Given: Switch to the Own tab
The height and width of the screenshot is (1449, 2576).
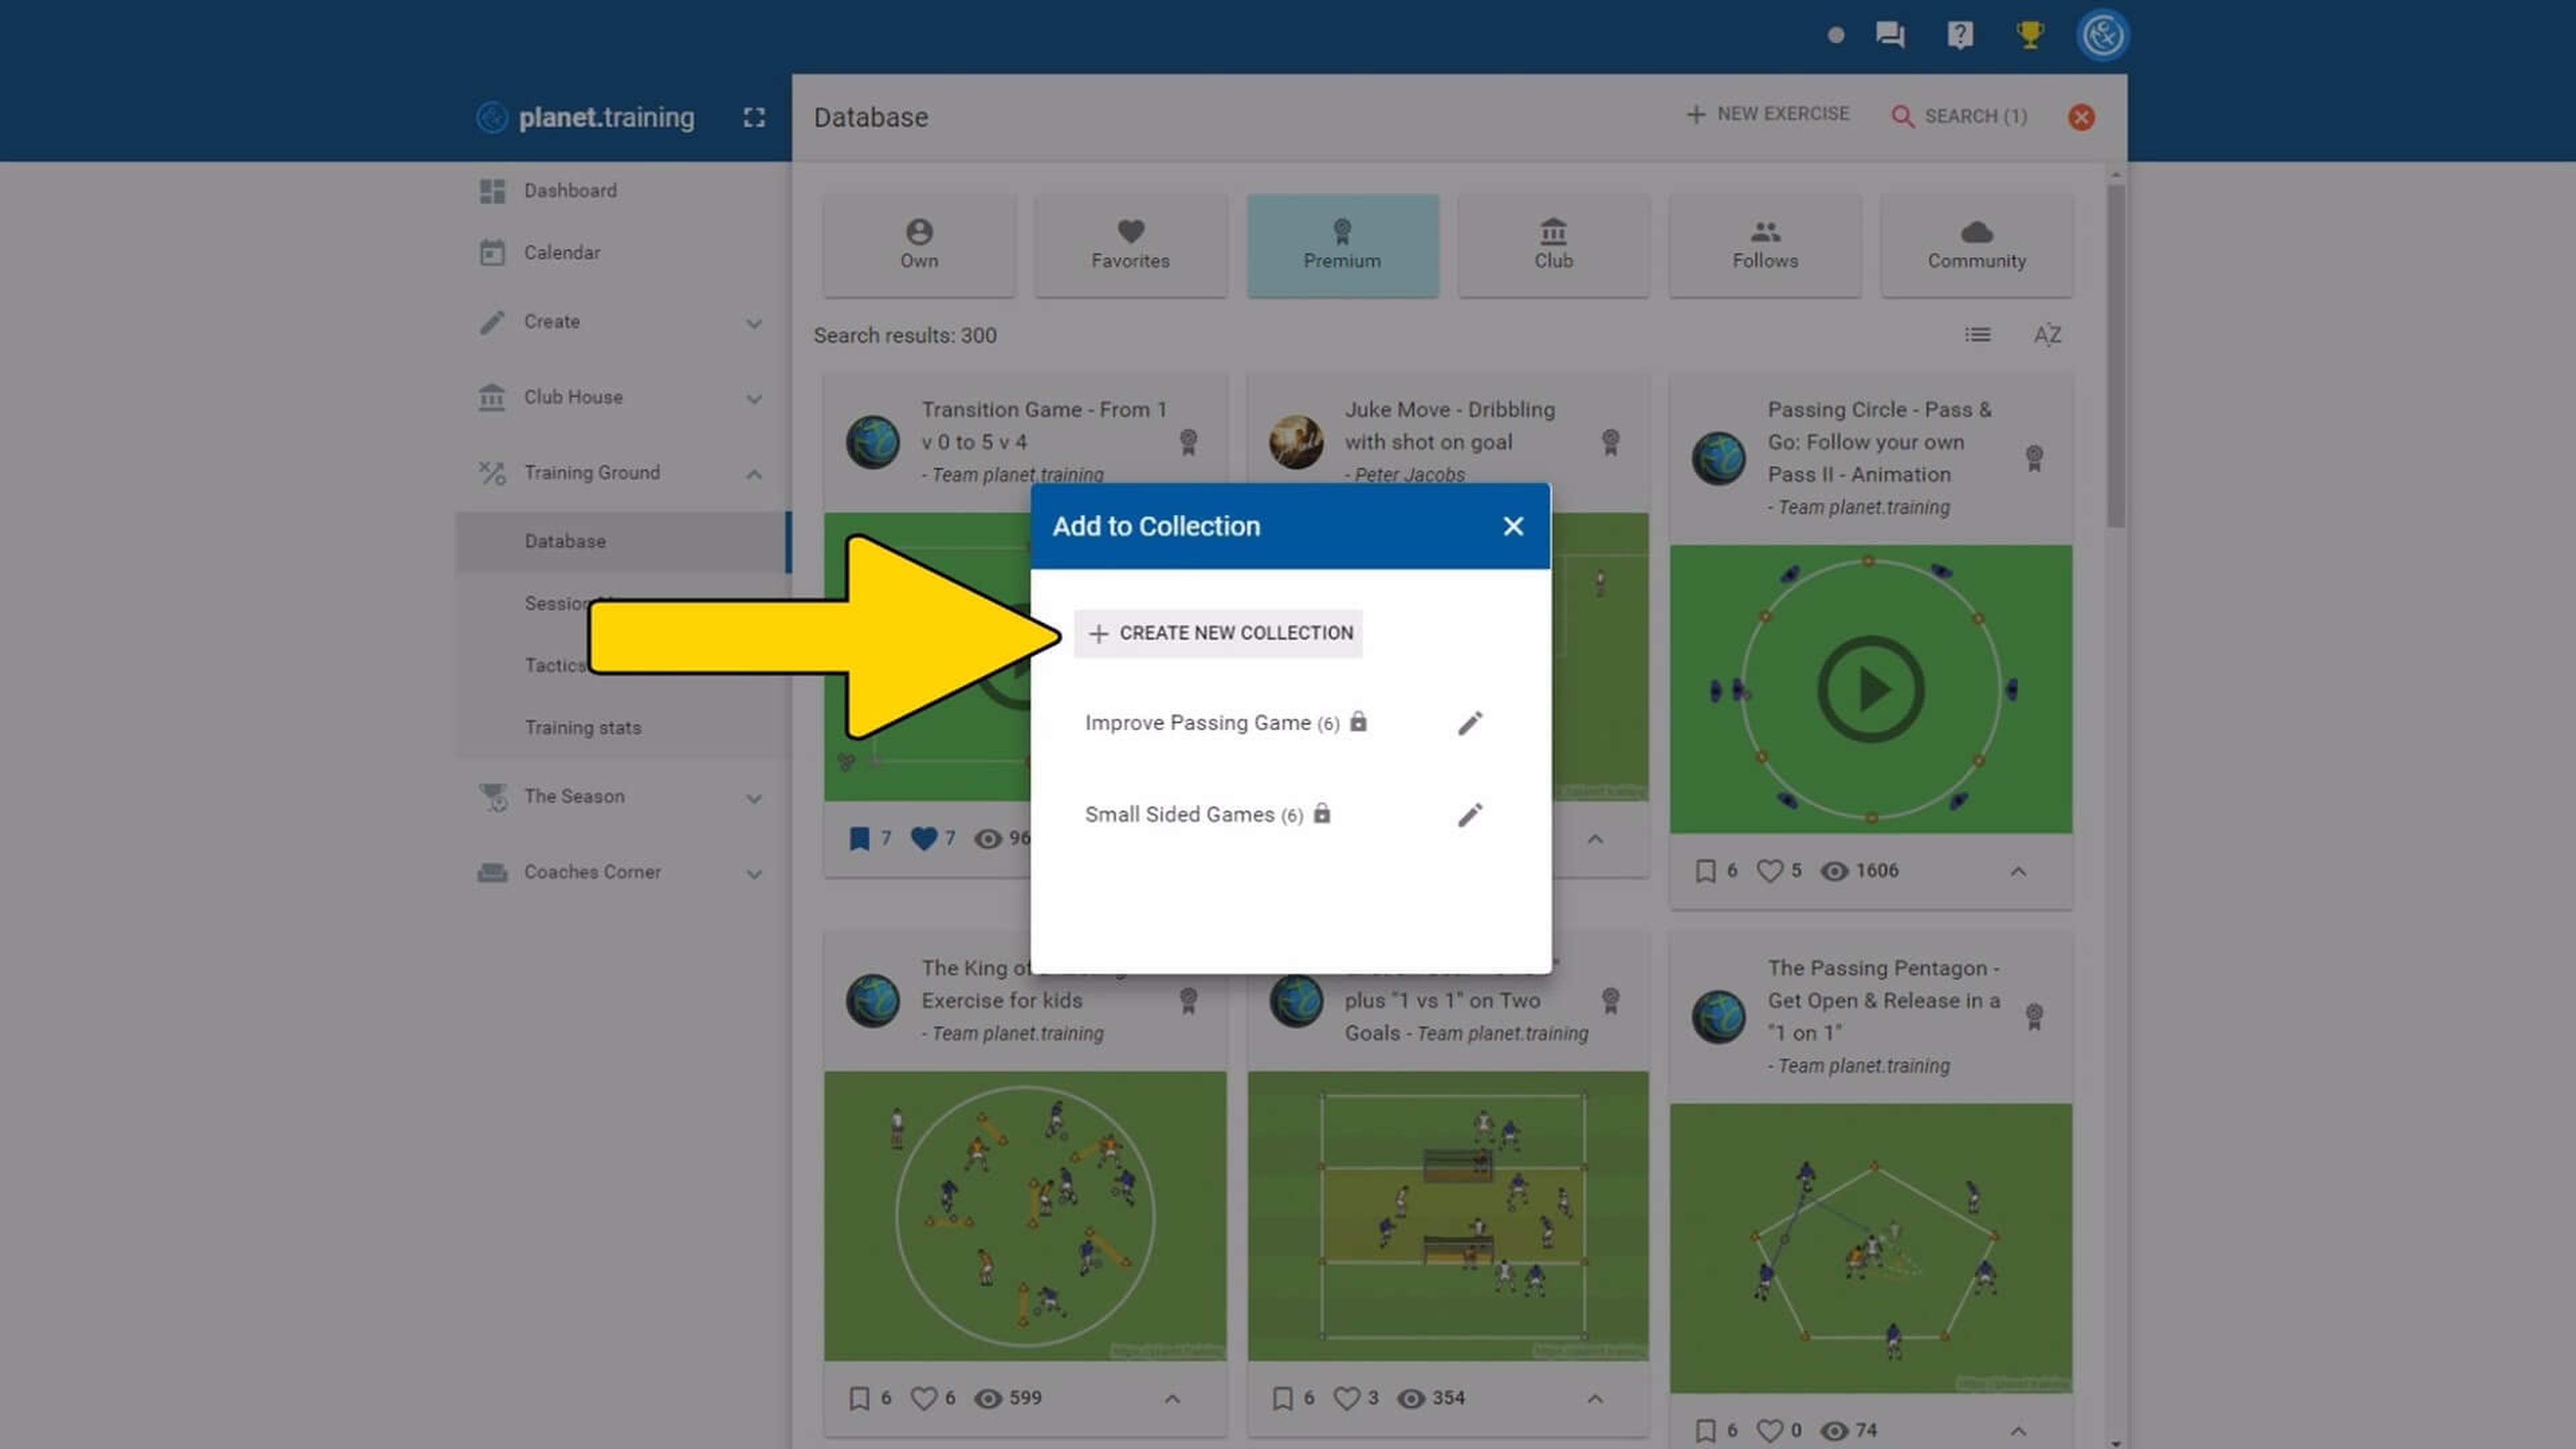Looking at the screenshot, I should click(919, 245).
